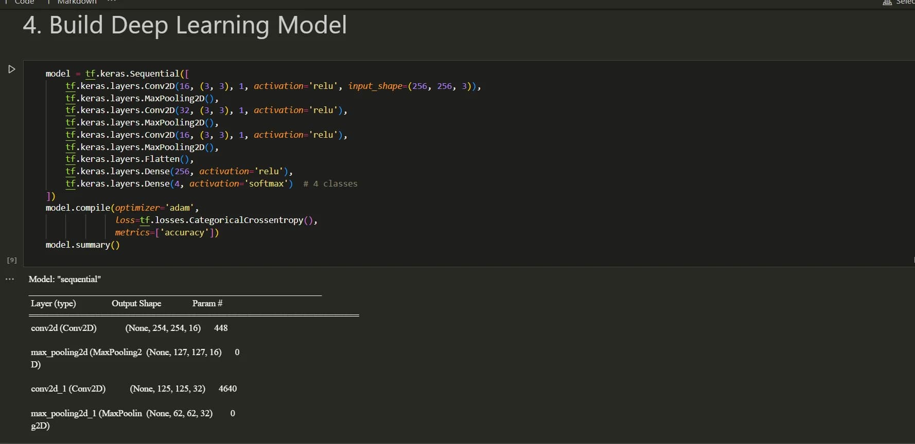Click the Conv2D line with input_shape

[x=273, y=86]
